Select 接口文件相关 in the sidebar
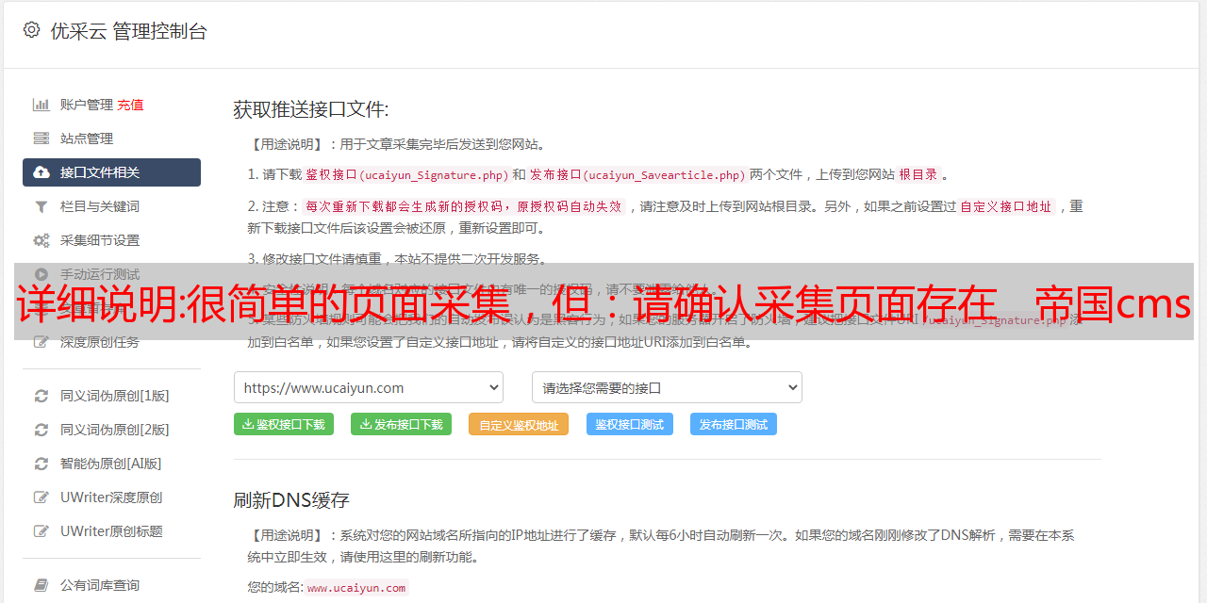The height and width of the screenshot is (603, 1207). point(111,172)
